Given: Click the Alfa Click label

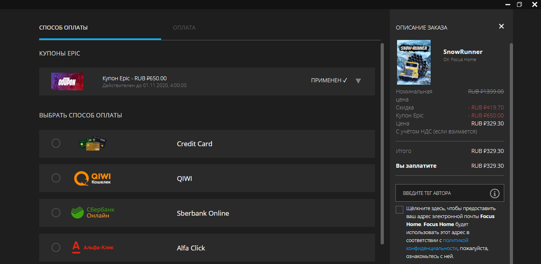Looking at the screenshot, I should click(x=191, y=248).
